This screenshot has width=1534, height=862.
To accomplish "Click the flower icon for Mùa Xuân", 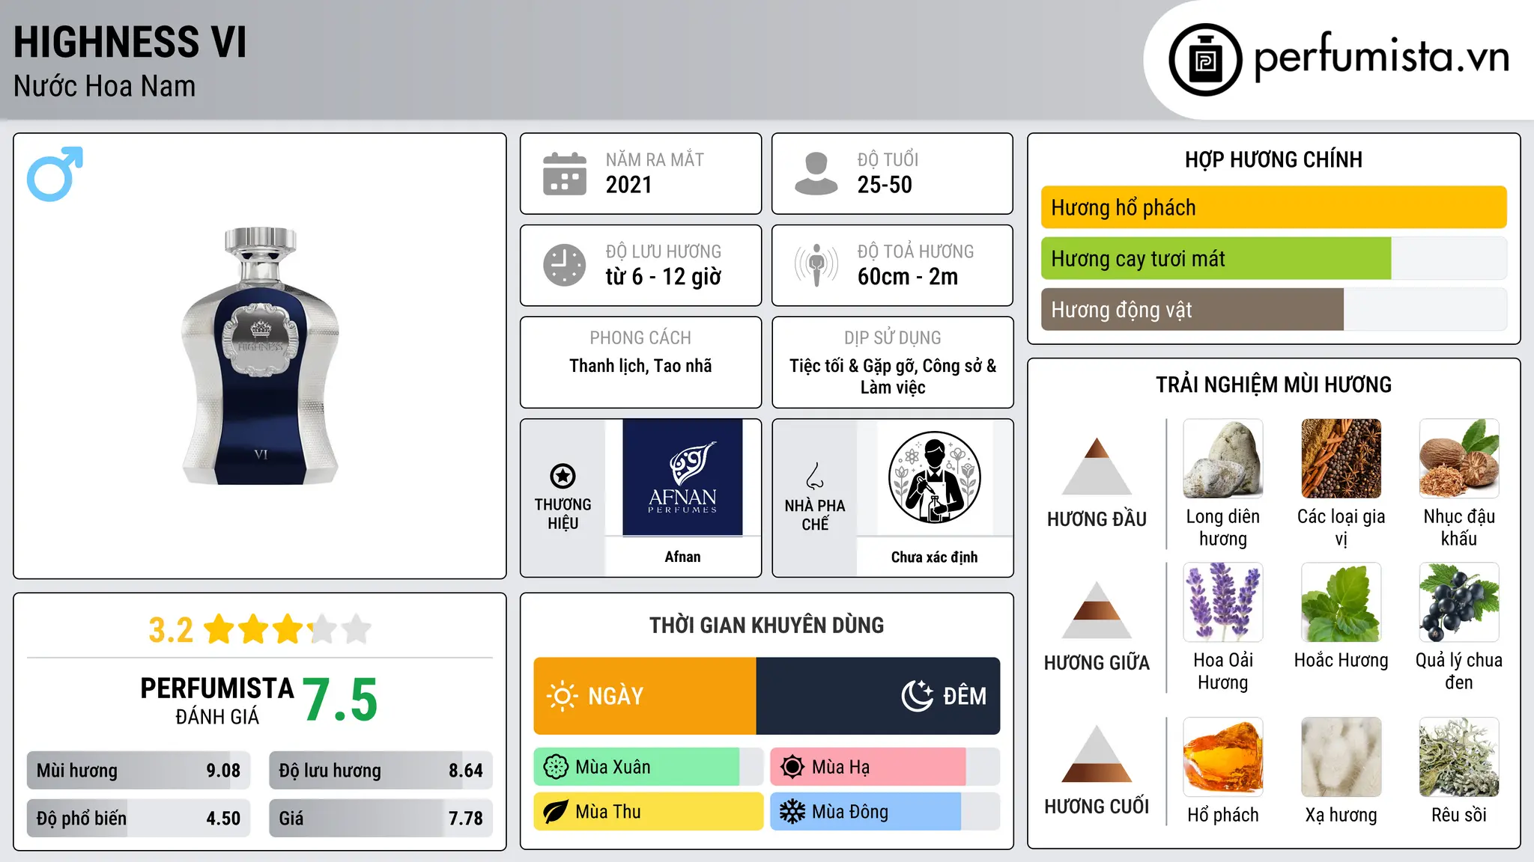I will [556, 767].
